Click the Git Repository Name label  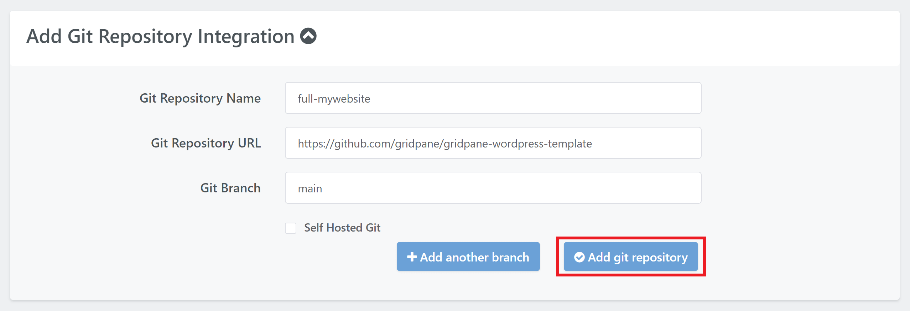(x=200, y=98)
